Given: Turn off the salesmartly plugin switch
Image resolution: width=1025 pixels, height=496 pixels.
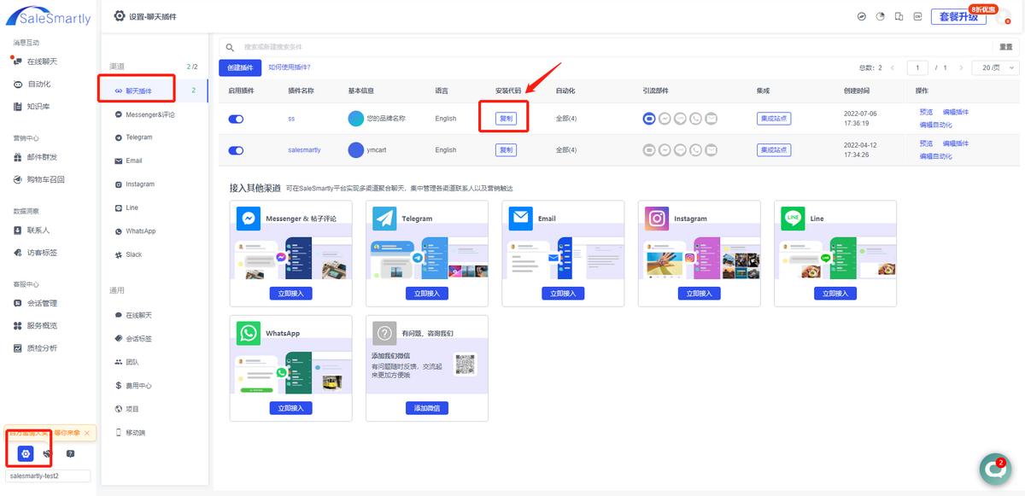Looking at the screenshot, I should 235,149.
